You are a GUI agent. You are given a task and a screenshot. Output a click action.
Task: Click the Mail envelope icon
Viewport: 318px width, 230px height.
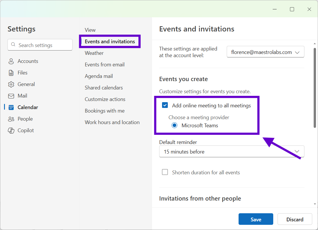[x=11, y=96]
